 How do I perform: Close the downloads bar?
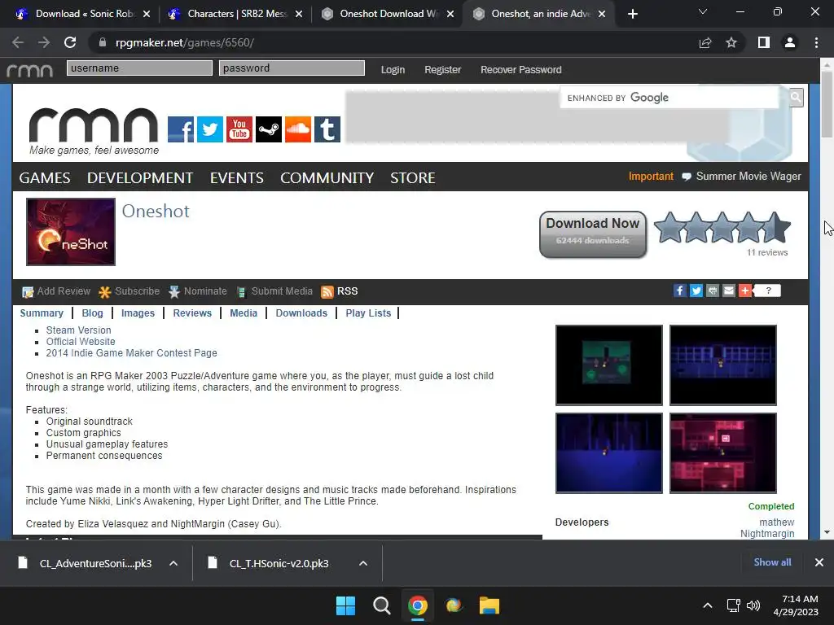click(819, 562)
